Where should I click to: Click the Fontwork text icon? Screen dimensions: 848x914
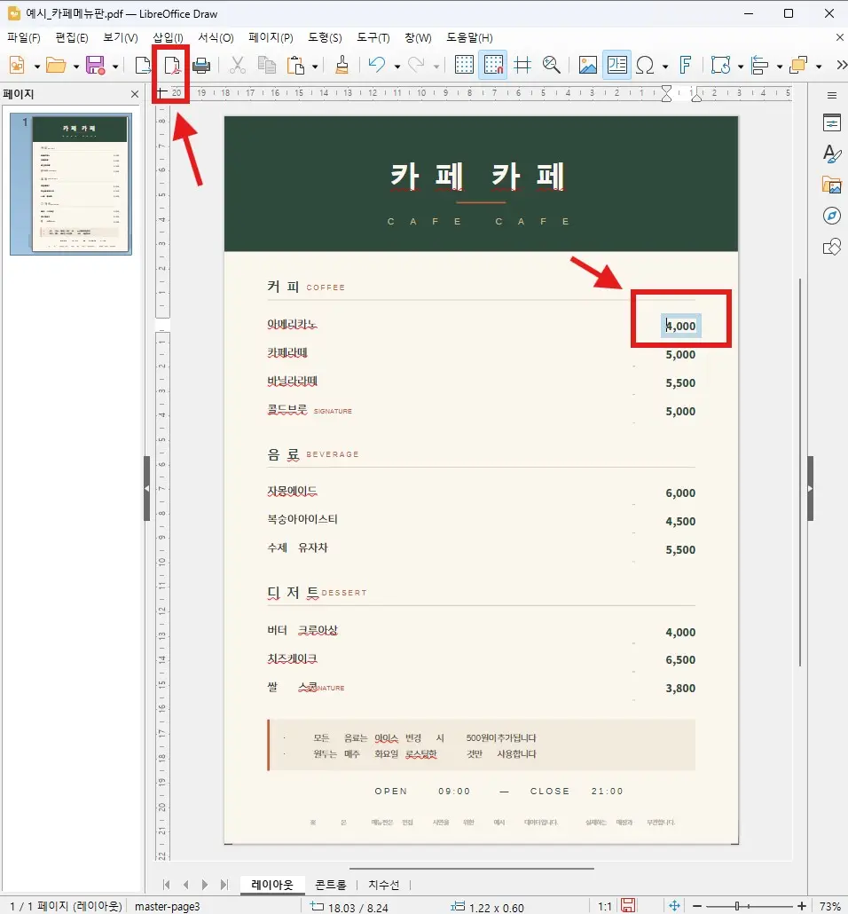click(x=686, y=65)
